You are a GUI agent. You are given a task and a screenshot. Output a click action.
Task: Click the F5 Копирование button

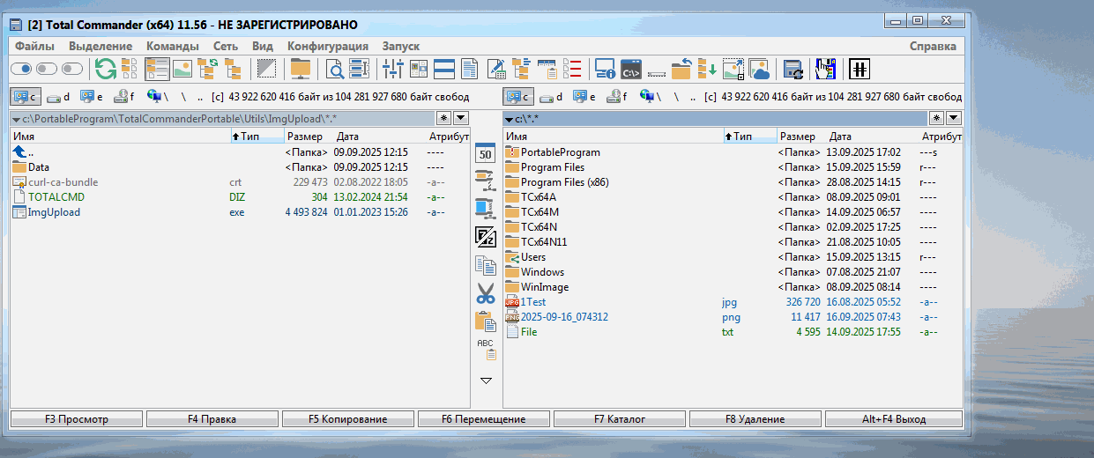tap(348, 419)
